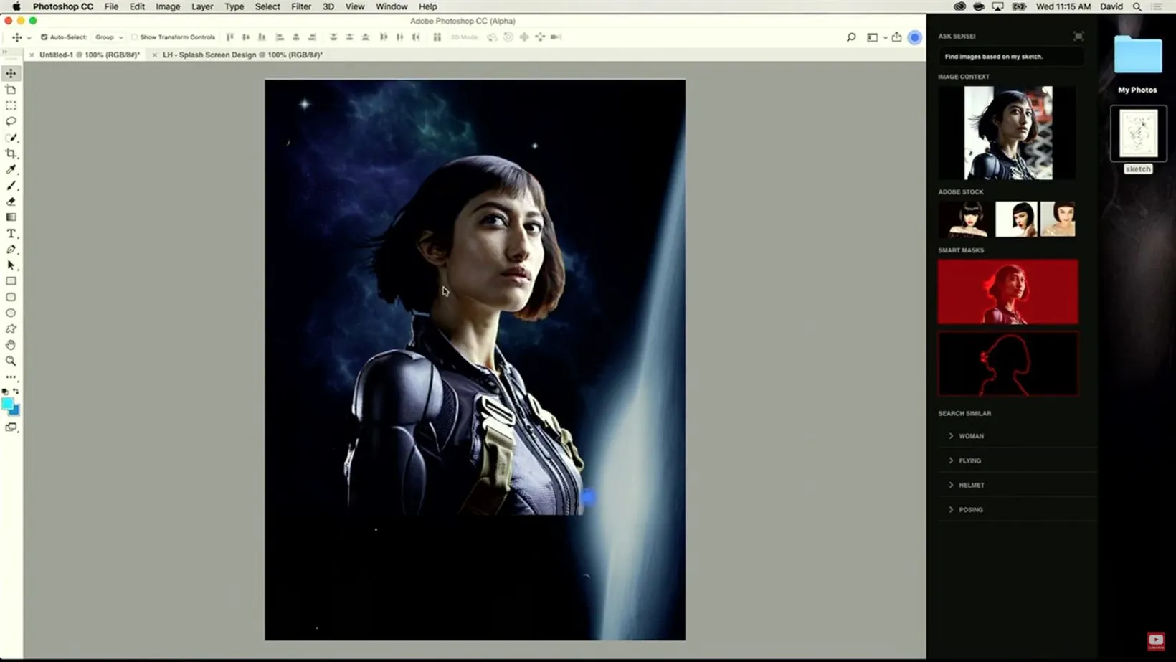
Task: Click the Share icon in options bar
Action: 896,37
